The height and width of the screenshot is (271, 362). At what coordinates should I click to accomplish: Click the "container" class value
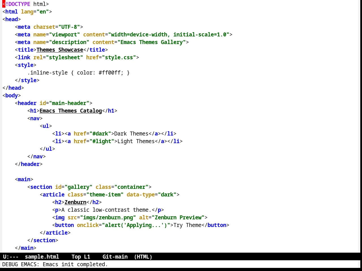[131, 187]
